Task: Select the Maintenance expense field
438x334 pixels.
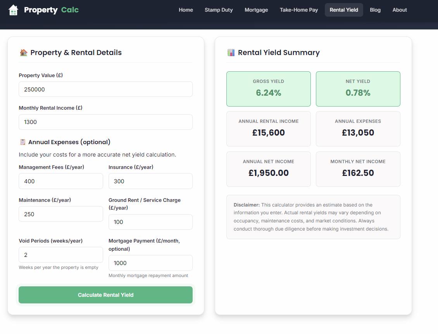Action: click(60, 214)
